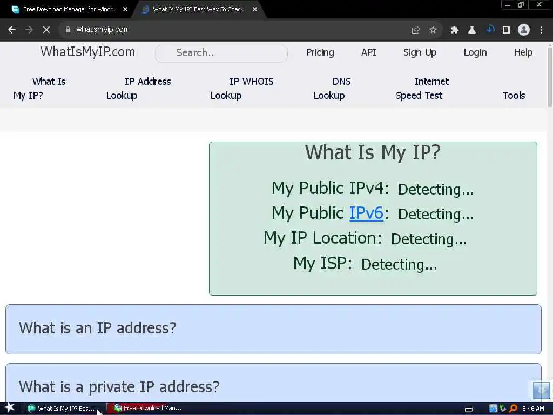Close the Free Download Manager tab

coord(125,10)
